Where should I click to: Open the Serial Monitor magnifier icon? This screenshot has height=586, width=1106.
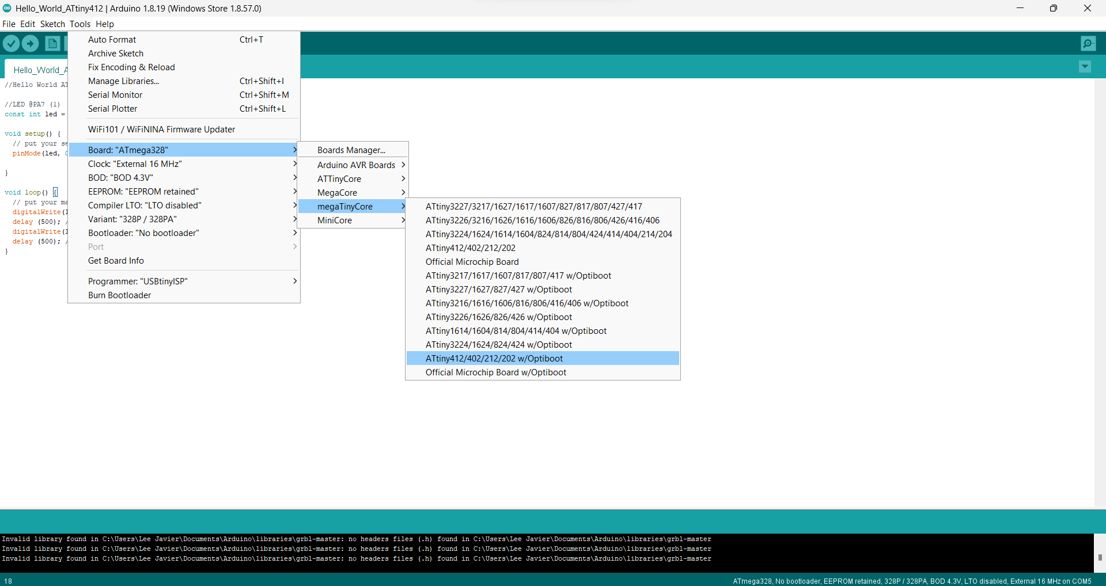[1088, 44]
